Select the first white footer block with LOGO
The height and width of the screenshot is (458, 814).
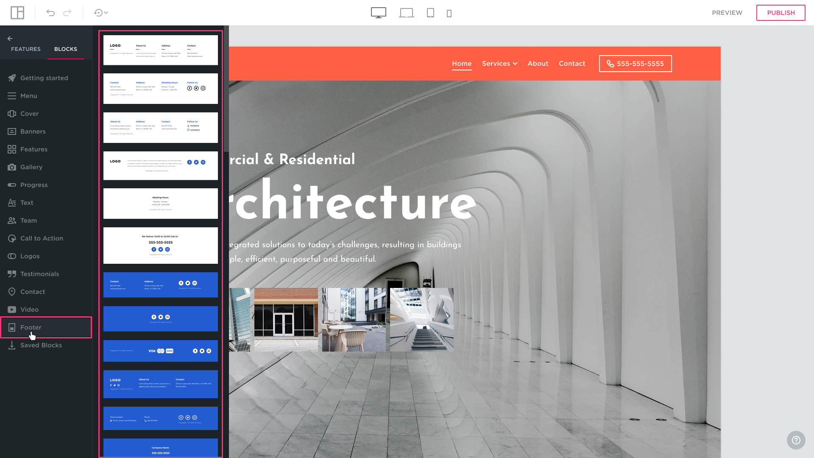[x=161, y=50]
